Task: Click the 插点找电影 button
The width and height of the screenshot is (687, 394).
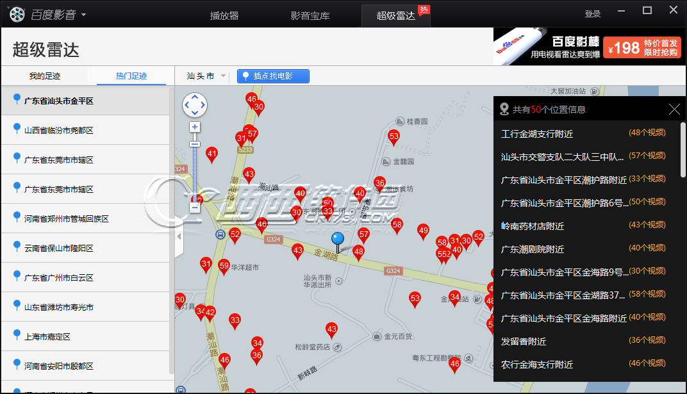Action: (273, 76)
